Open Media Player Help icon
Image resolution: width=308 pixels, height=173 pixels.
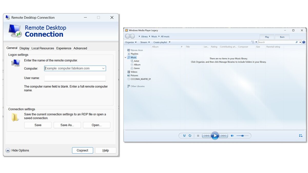point(304,42)
